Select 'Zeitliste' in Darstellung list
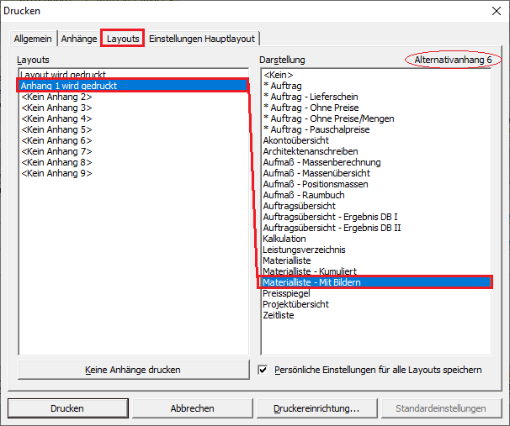 (279, 315)
